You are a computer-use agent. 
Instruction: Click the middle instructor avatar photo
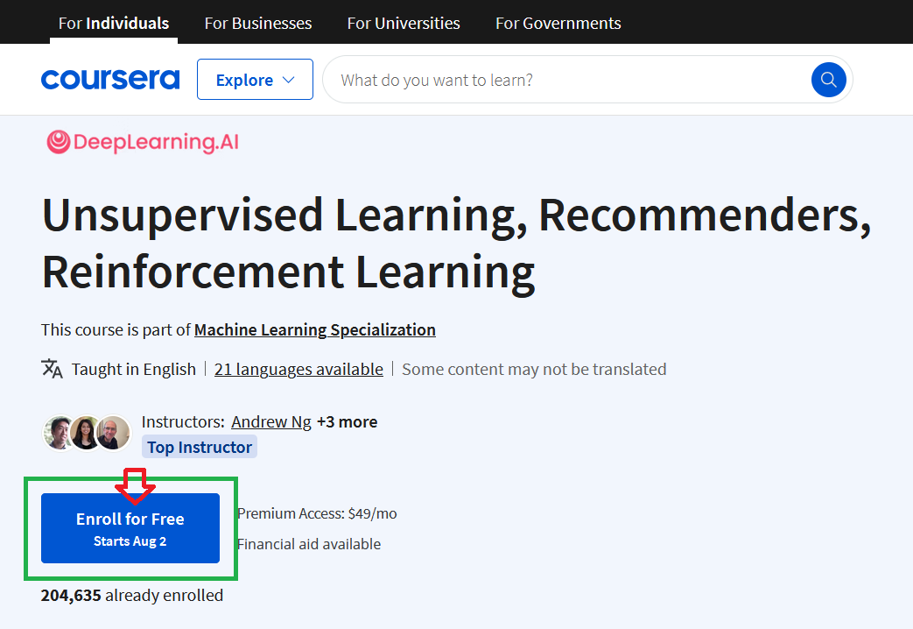(x=86, y=433)
